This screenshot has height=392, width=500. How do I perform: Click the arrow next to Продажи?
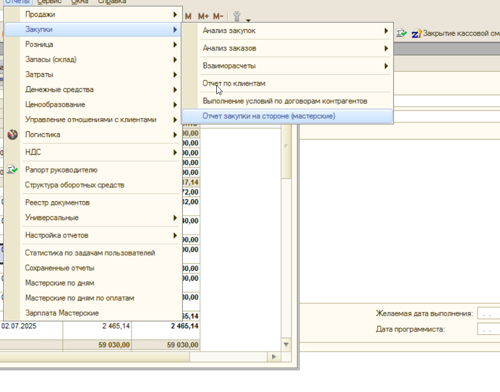click(175, 14)
